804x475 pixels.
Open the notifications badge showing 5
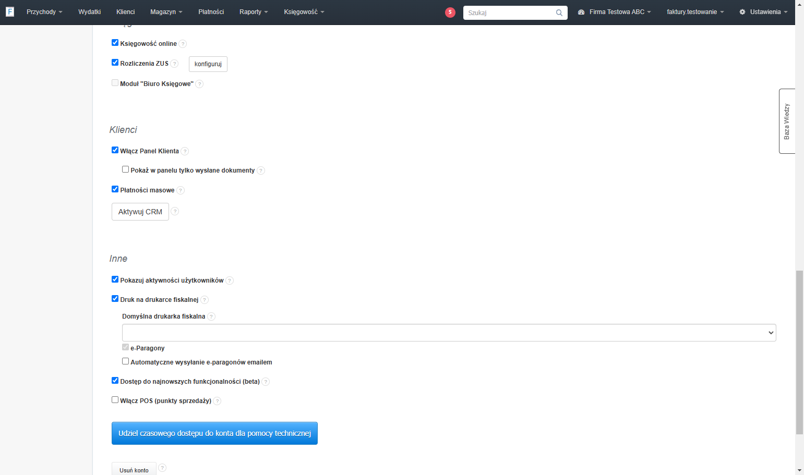pos(450,12)
